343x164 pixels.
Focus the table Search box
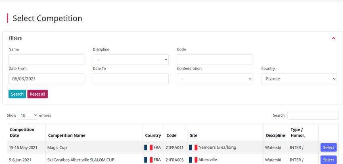313,115
